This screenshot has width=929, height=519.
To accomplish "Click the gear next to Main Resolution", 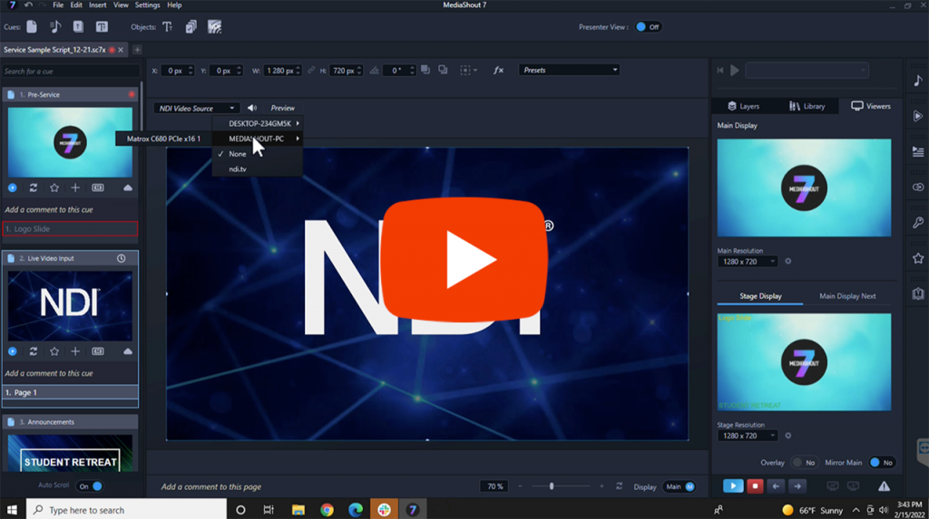I will pos(788,261).
